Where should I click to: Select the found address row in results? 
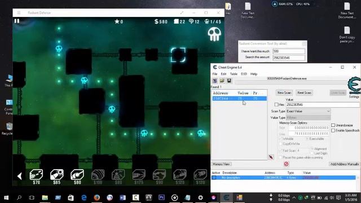click(x=239, y=99)
